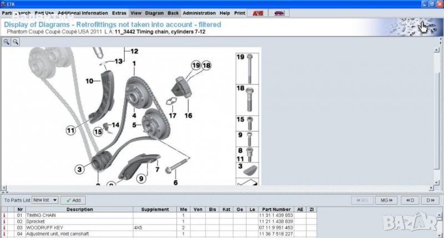Click info icon for WOODRUFF KEY row
The image size is (444, 238).
[4, 227]
